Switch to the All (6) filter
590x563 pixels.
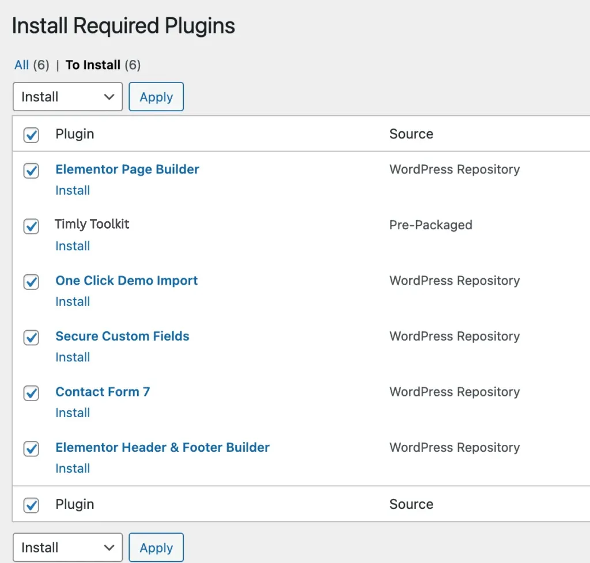(x=22, y=65)
